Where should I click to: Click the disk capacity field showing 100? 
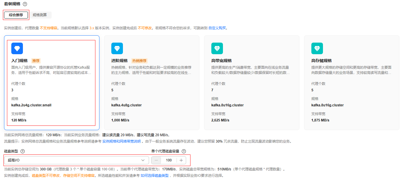[x=169, y=160]
